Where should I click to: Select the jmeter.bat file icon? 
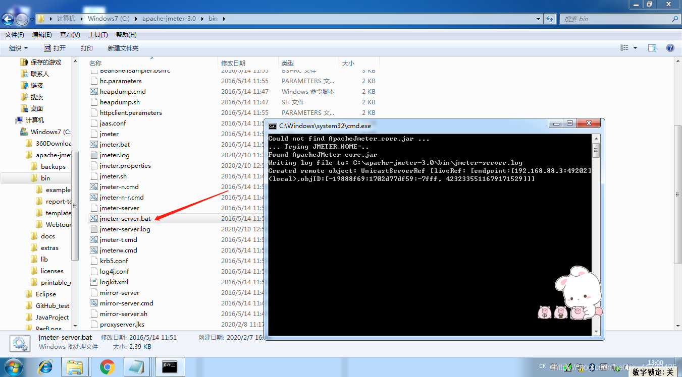click(93, 145)
